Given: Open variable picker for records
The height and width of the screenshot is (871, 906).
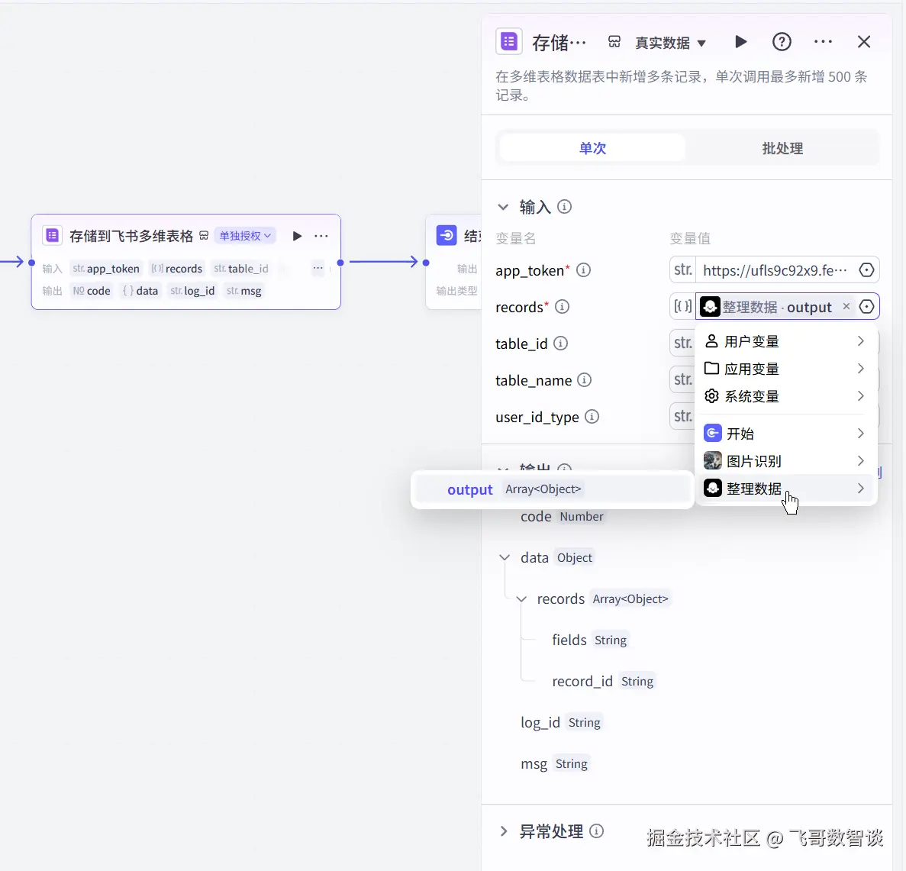Looking at the screenshot, I should (x=866, y=306).
